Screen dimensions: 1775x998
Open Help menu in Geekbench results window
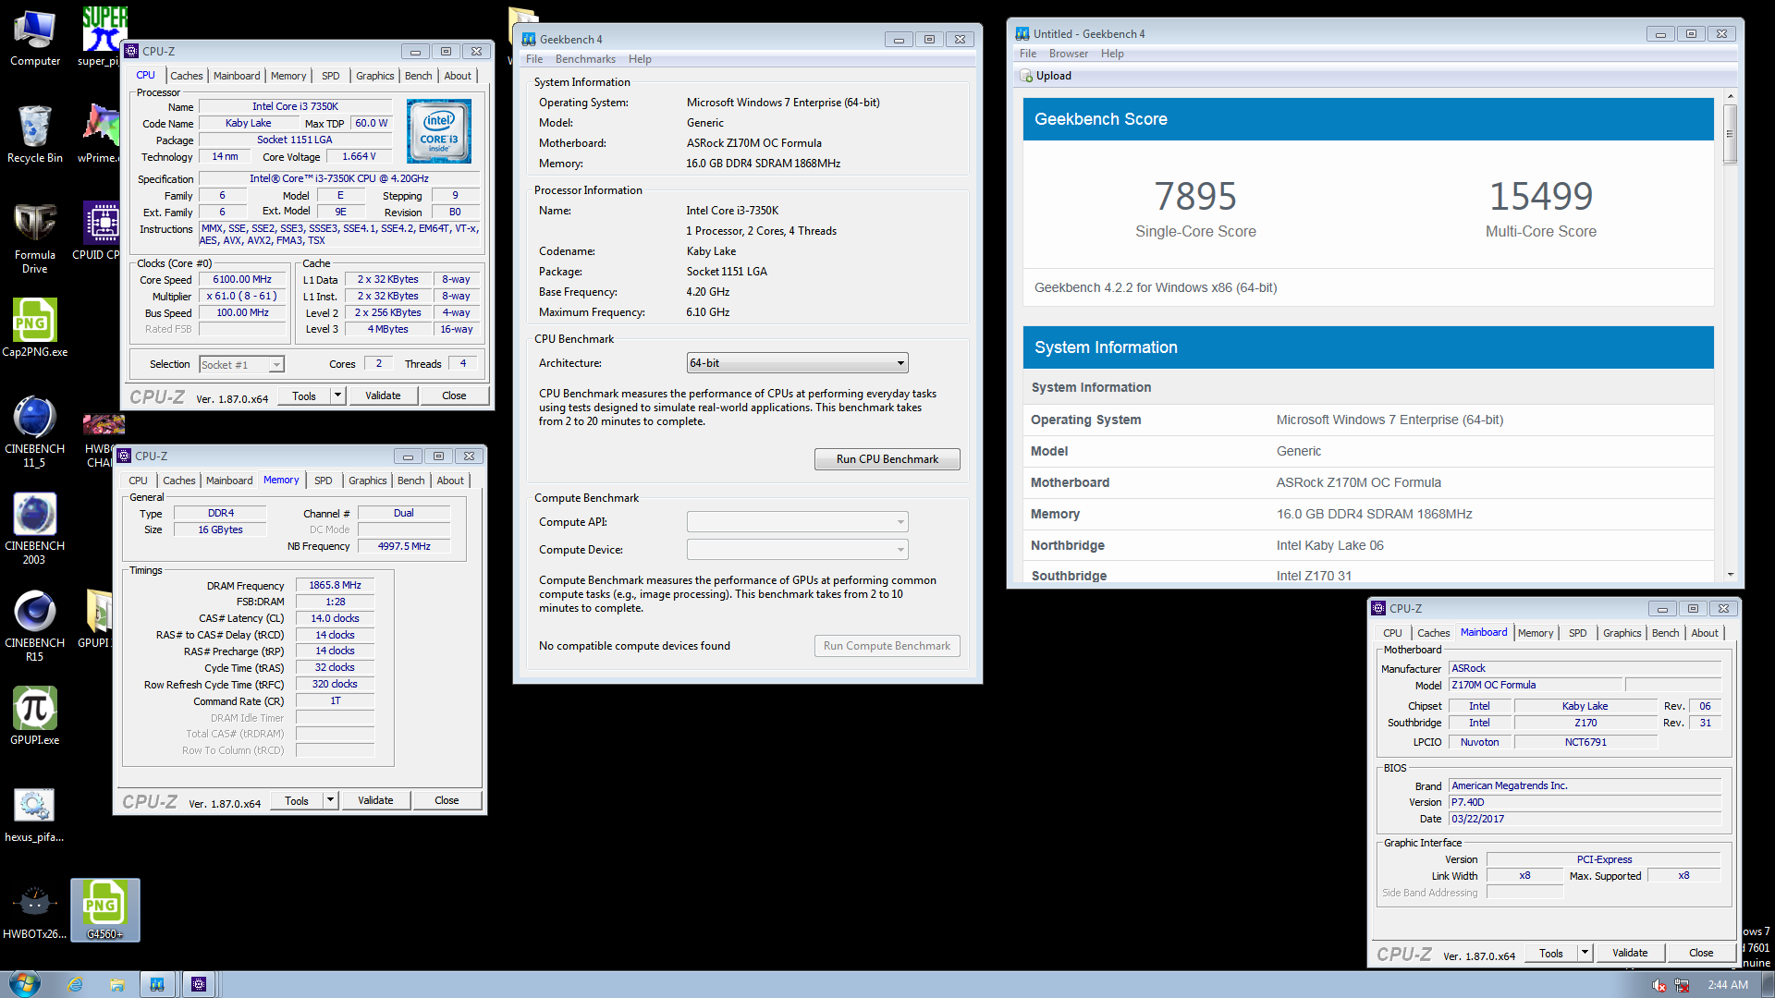tap(1112, 54)
